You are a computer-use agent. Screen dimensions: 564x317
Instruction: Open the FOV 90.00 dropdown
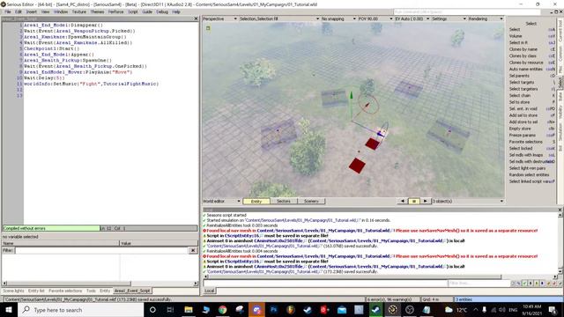click(375, 18)
